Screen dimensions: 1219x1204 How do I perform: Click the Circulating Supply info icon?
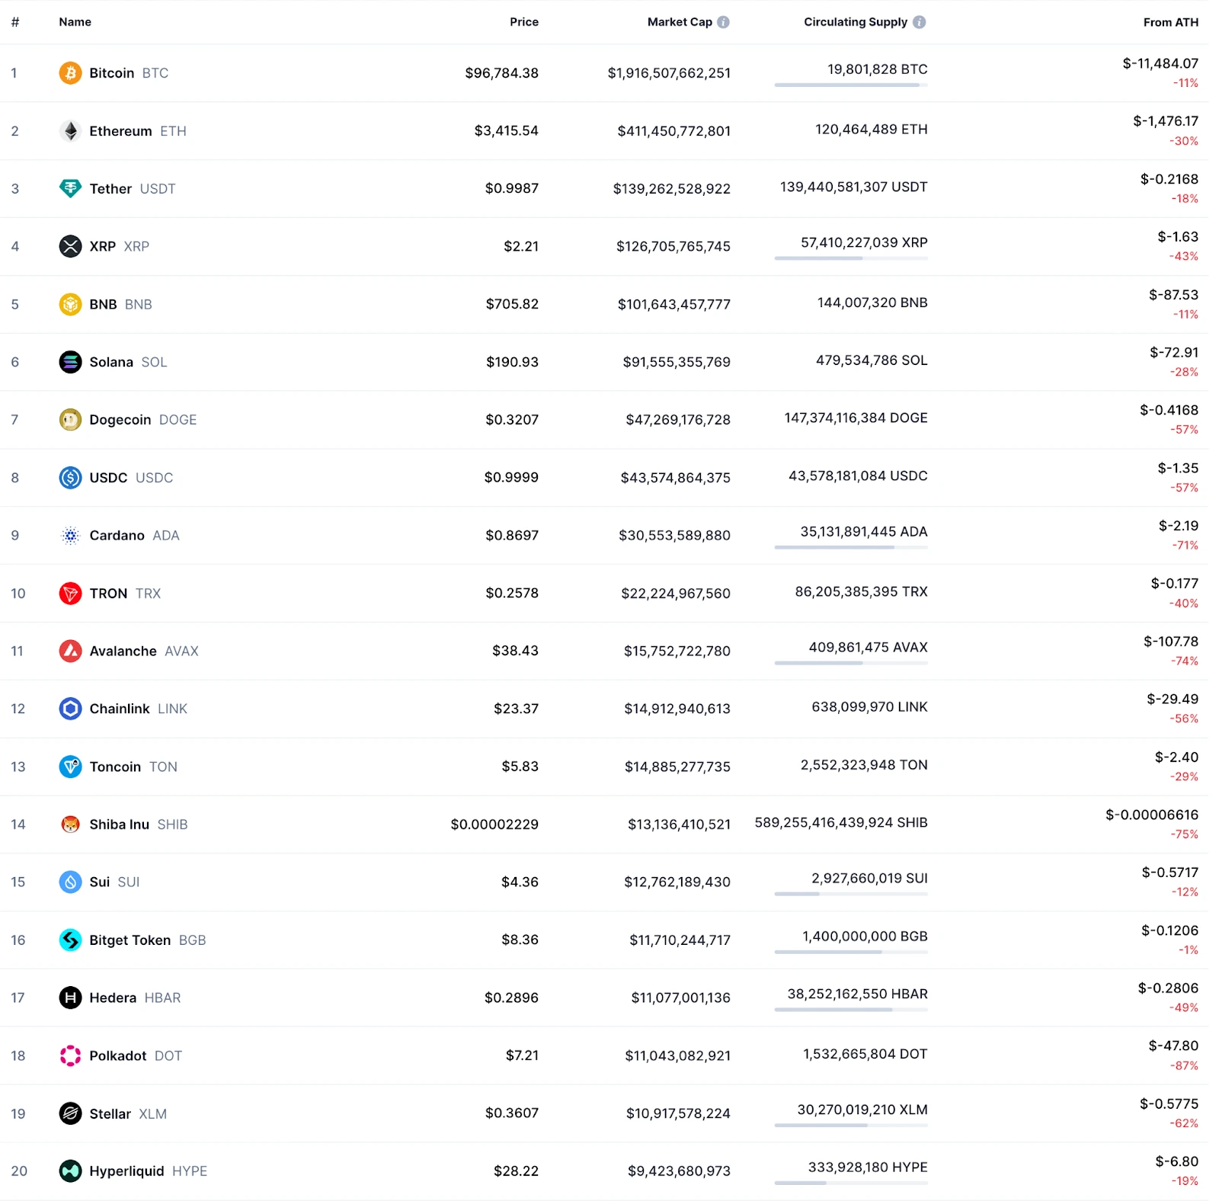(x=919, y=22)
